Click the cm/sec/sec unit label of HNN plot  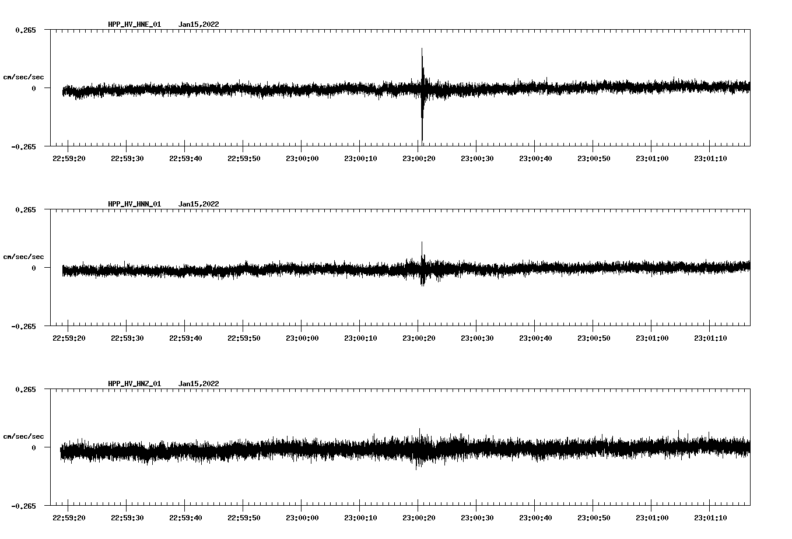23,257
